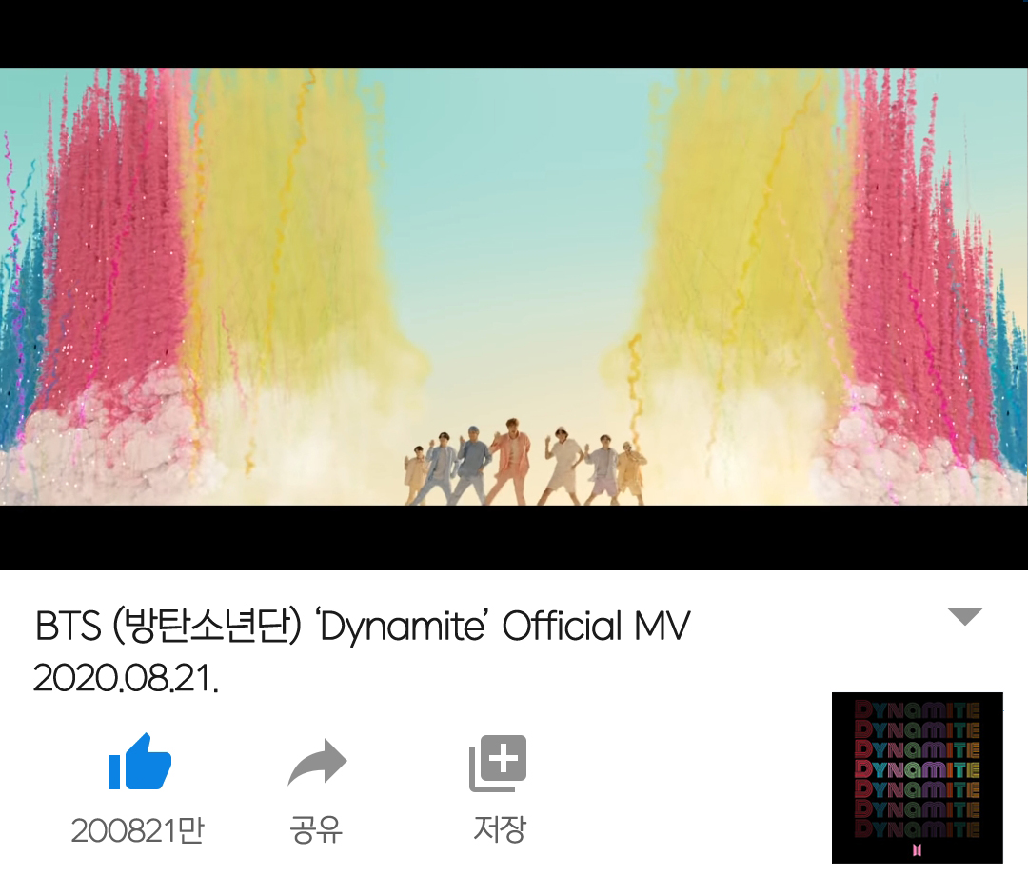Click the share arrow icon
The width and height of the screenshot is (1028, 877).
pyautogui.click(x=317, y=762)
